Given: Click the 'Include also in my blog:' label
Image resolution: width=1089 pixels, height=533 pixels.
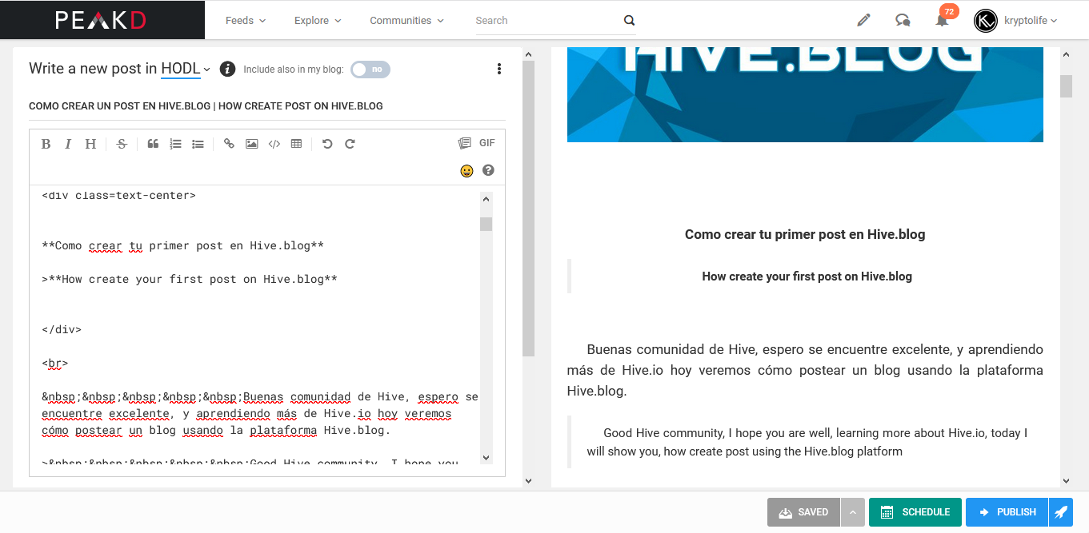Looking at the screenshot, I should 294,70.
